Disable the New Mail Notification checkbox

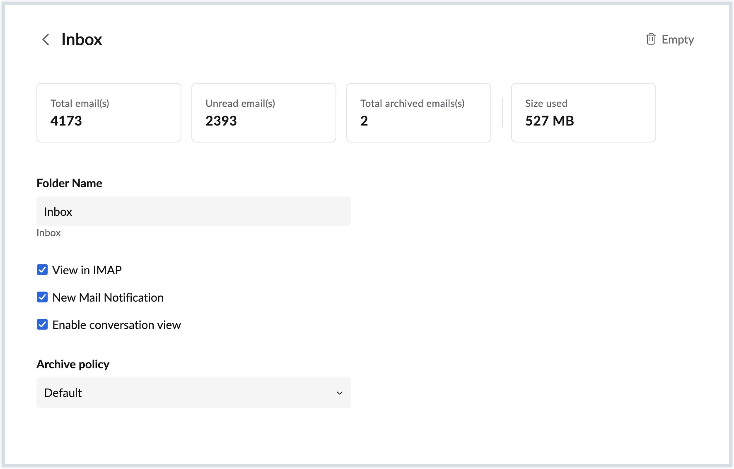pyautogui.click(x=42, y=297)
